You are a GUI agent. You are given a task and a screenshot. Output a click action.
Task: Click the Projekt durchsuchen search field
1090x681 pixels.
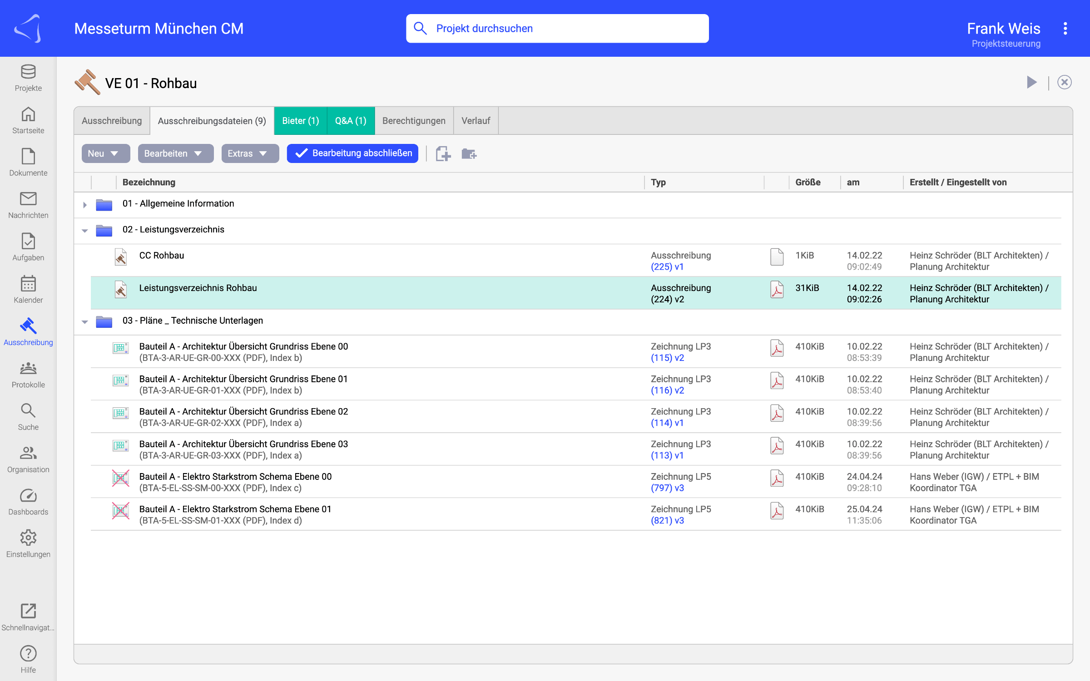click(x=557, y=28)
